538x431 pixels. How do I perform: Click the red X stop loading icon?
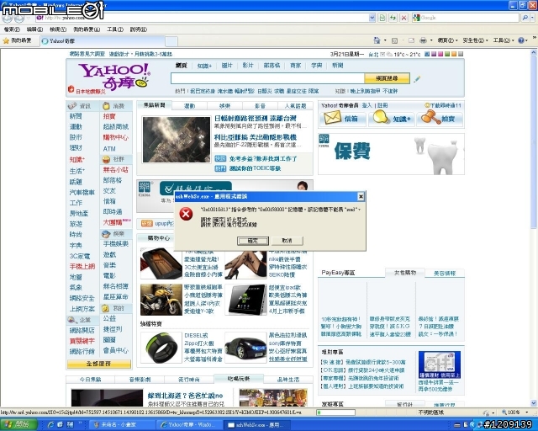point(403,18)
